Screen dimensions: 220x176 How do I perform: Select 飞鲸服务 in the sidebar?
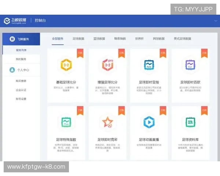21,39
